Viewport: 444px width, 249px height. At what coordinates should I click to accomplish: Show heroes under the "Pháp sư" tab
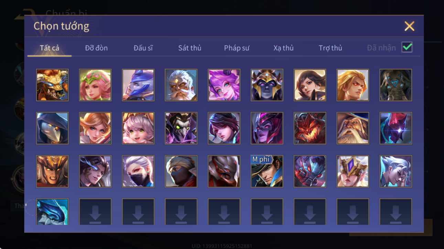tap(237, 48)
